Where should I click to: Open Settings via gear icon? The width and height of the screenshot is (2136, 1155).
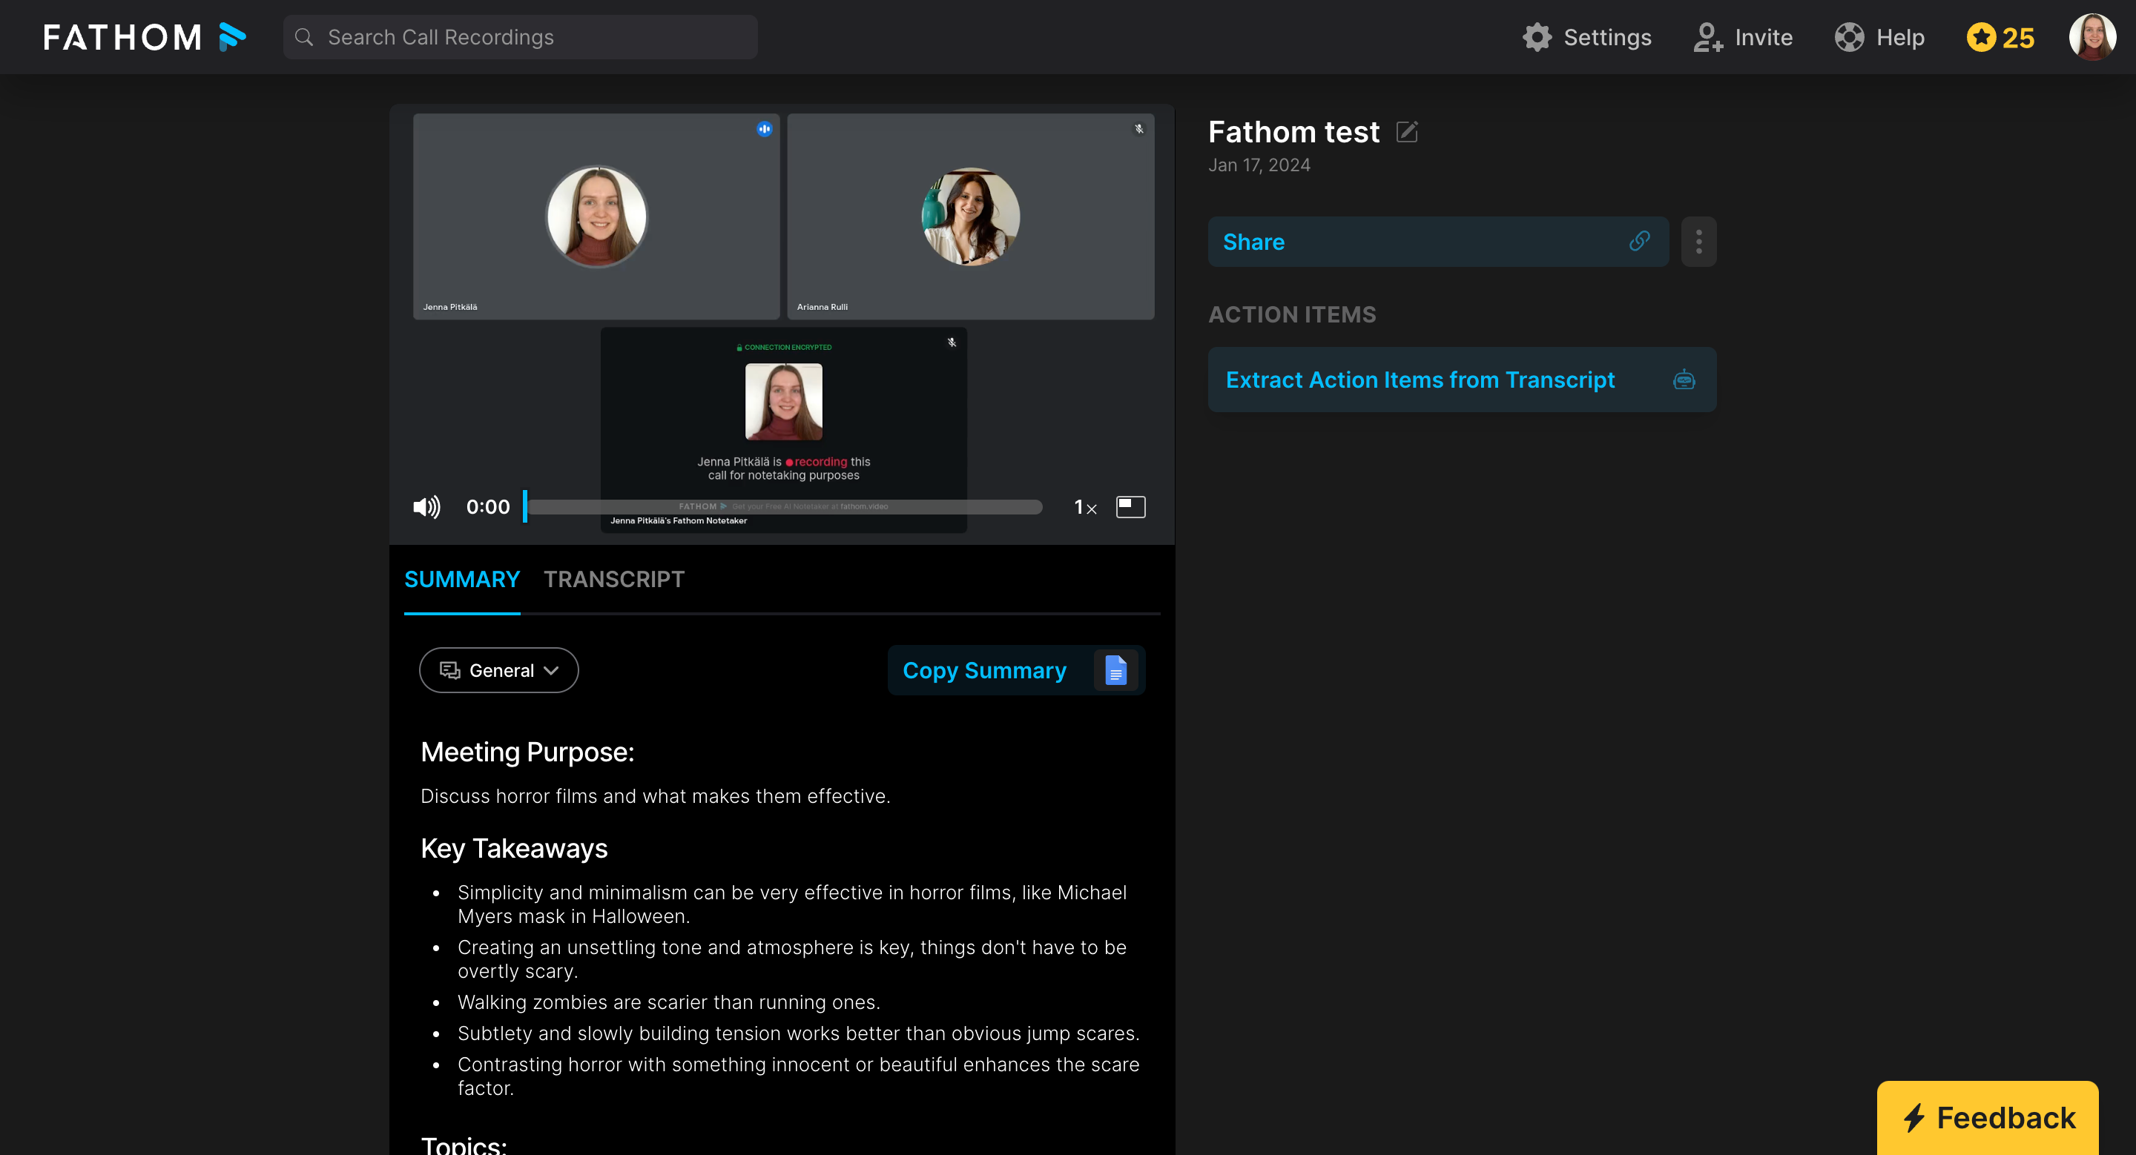[1537, 37]
